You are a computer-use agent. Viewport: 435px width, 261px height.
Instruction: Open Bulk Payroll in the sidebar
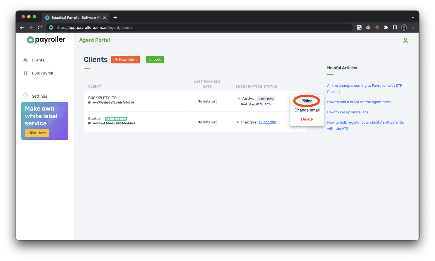pyautogui.click(x=42, y=73)
